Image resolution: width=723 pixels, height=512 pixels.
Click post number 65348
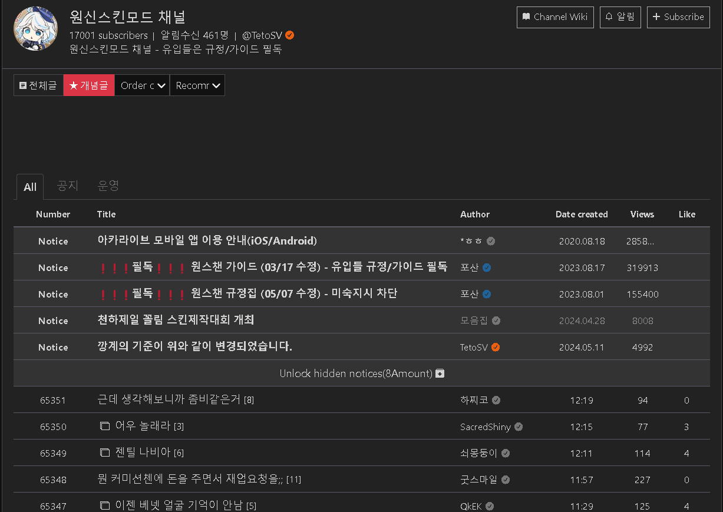(x=53, y=480)
